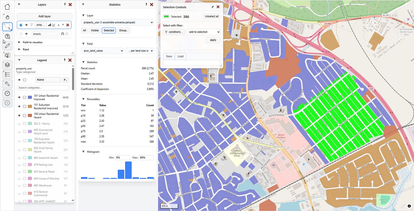Screen dimensions: 414x211
Task: Select the Pan hand tool
Action: point(7,17)
